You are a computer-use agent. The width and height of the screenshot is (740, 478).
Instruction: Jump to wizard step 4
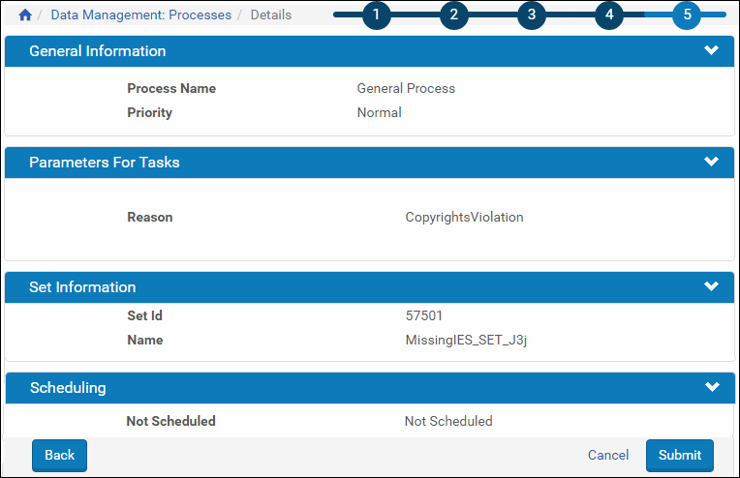pyautogui.click(x=609, y=15)
